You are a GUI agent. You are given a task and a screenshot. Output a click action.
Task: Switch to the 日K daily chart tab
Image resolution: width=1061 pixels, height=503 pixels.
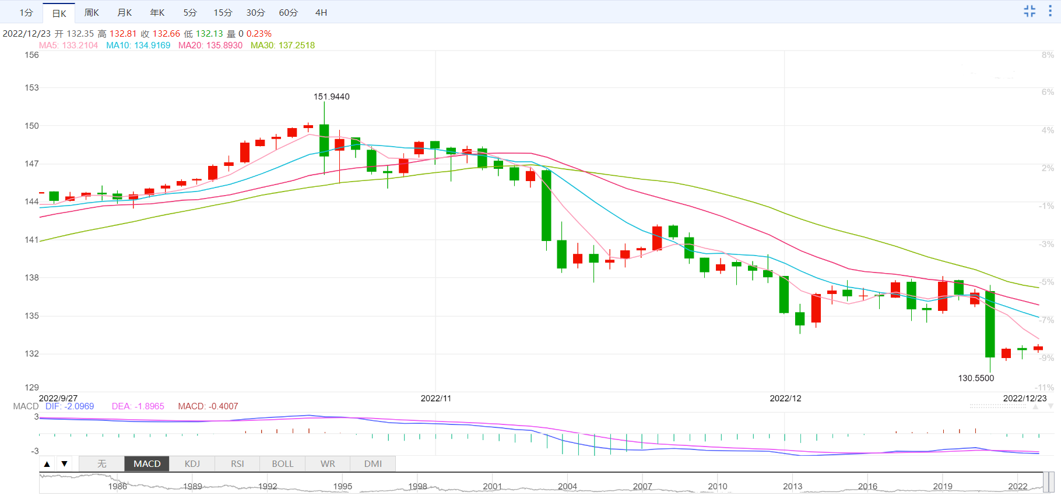59,13
